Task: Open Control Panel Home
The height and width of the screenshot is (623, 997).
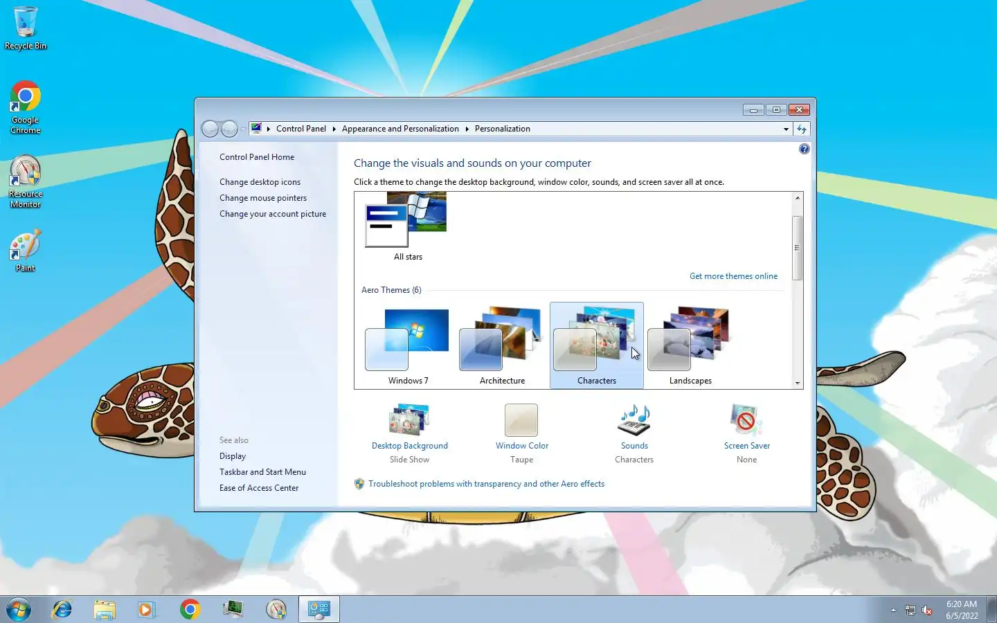Action: [257, 157]
